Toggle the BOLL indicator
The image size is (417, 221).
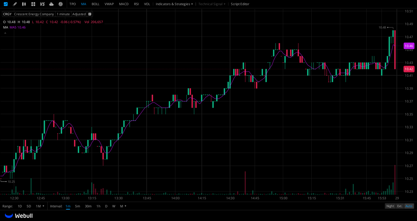click(95, 4)
